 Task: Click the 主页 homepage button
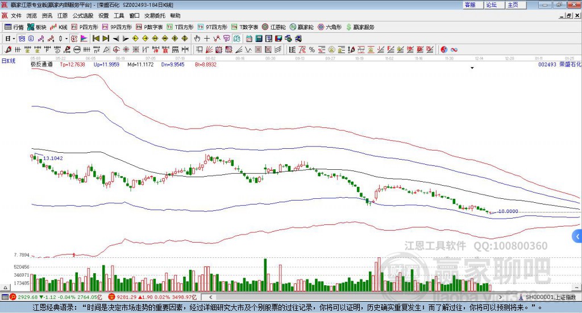pos(513,5)
